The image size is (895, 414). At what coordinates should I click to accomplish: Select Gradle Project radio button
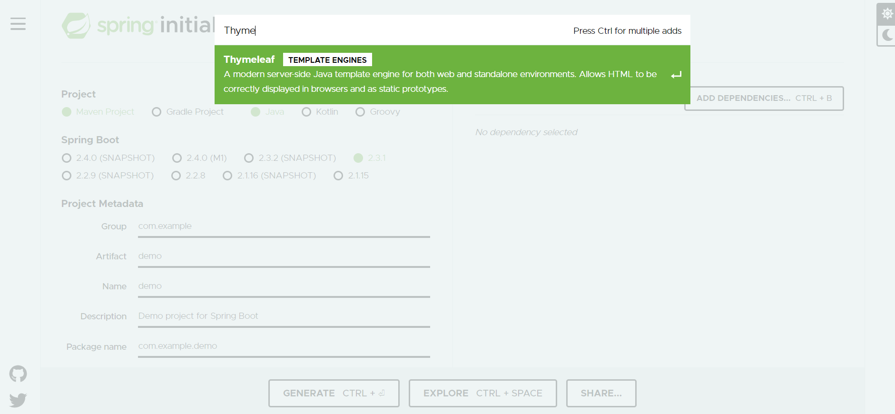[x=187, y=112]
